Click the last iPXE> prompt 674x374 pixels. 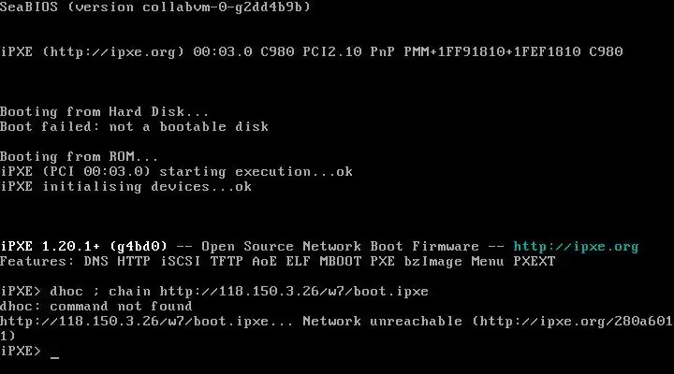21,352
